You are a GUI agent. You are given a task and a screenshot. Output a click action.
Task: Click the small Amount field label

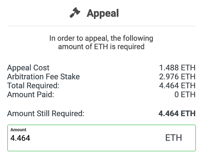coord(18,130)
